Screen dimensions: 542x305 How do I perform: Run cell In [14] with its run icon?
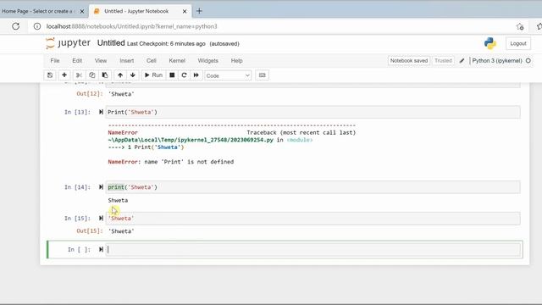click(101, 187)
